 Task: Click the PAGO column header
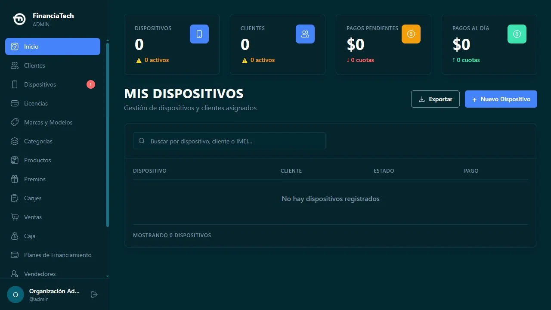[x=471, y=170]
